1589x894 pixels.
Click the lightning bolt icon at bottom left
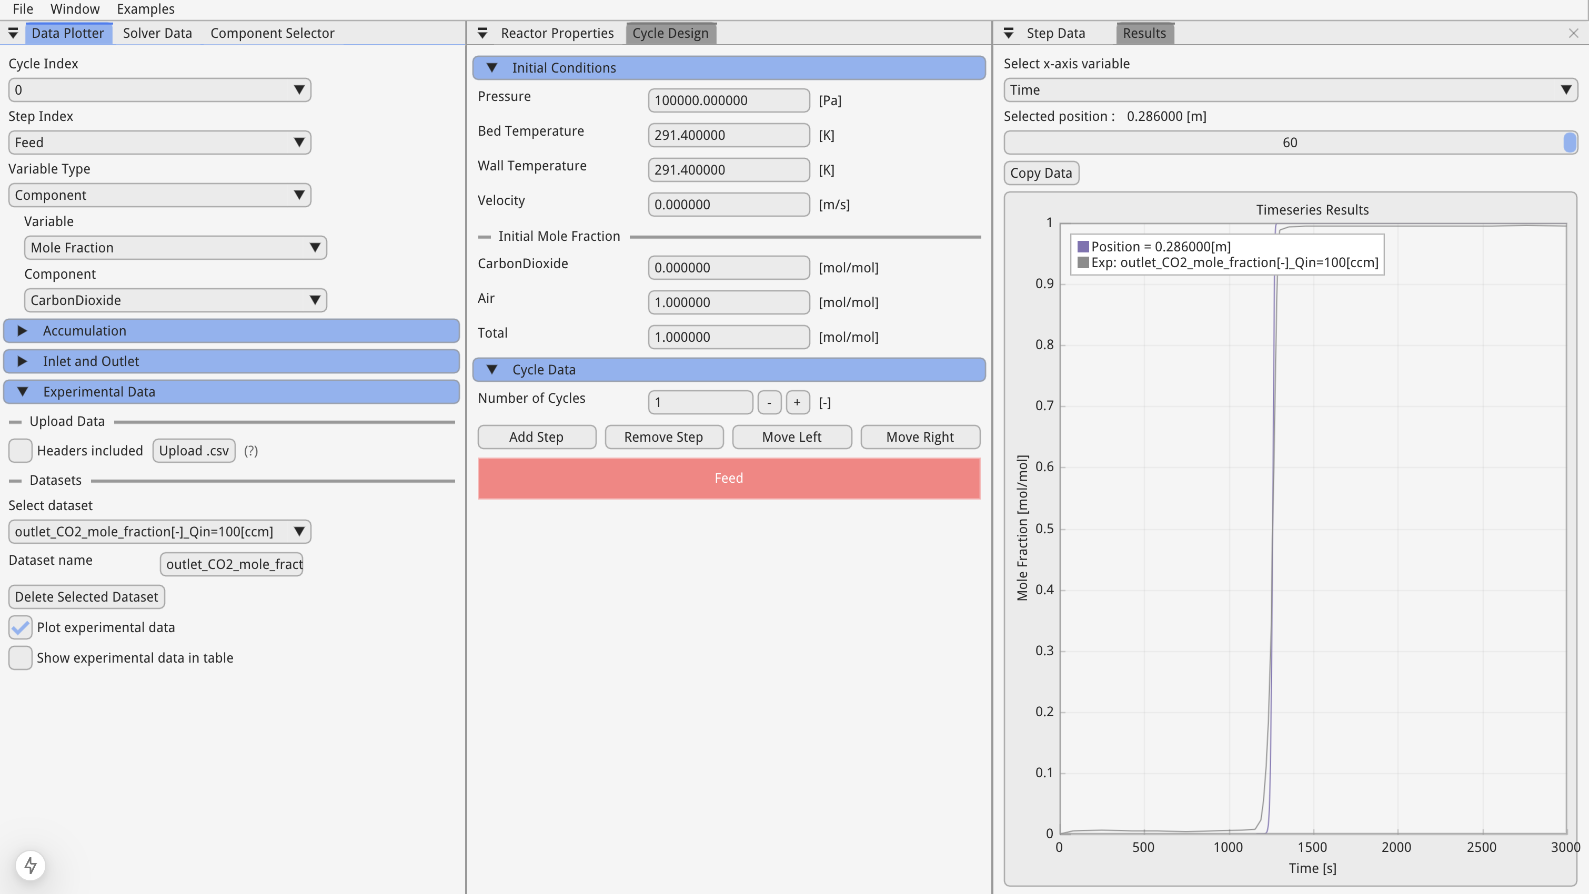coord(30,866)
